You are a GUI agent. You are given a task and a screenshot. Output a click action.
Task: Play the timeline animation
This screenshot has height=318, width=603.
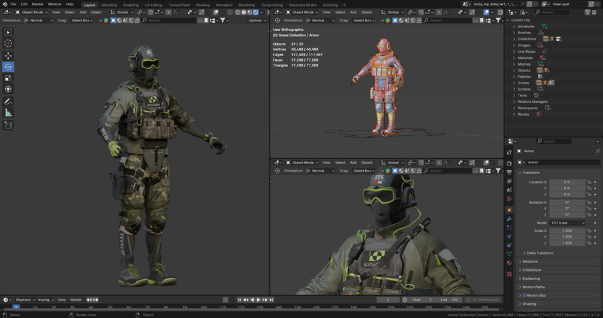(259, 299)
